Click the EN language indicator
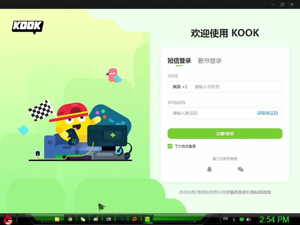The image size is (300, 225). coord(225,219)
